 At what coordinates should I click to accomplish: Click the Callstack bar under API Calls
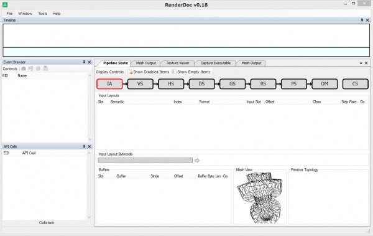point(47,223)
